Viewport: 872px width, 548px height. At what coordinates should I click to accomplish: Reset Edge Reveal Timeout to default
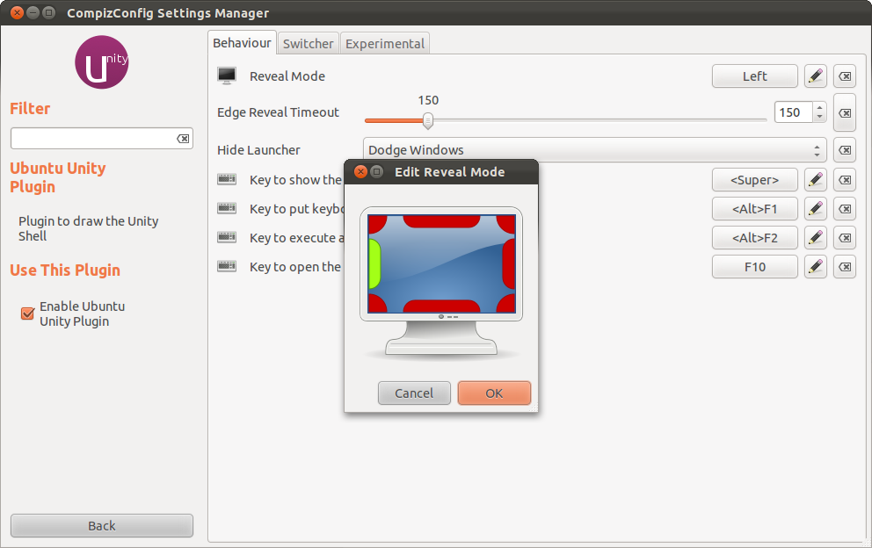[845, 112]
